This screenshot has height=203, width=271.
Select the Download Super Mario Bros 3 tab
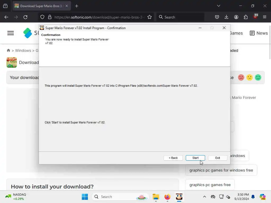click(x=39, y=6)
